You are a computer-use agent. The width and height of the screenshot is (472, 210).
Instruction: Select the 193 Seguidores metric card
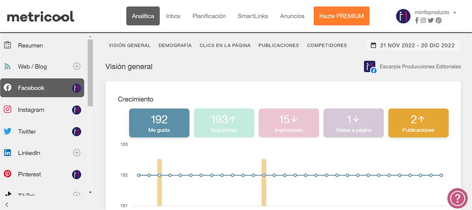224,123
